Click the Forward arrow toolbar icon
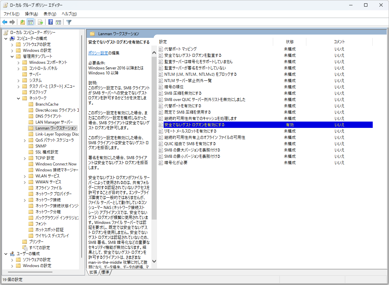Image resolution: width=389 pixels, height=285 pixels. [x=12, y=22]
